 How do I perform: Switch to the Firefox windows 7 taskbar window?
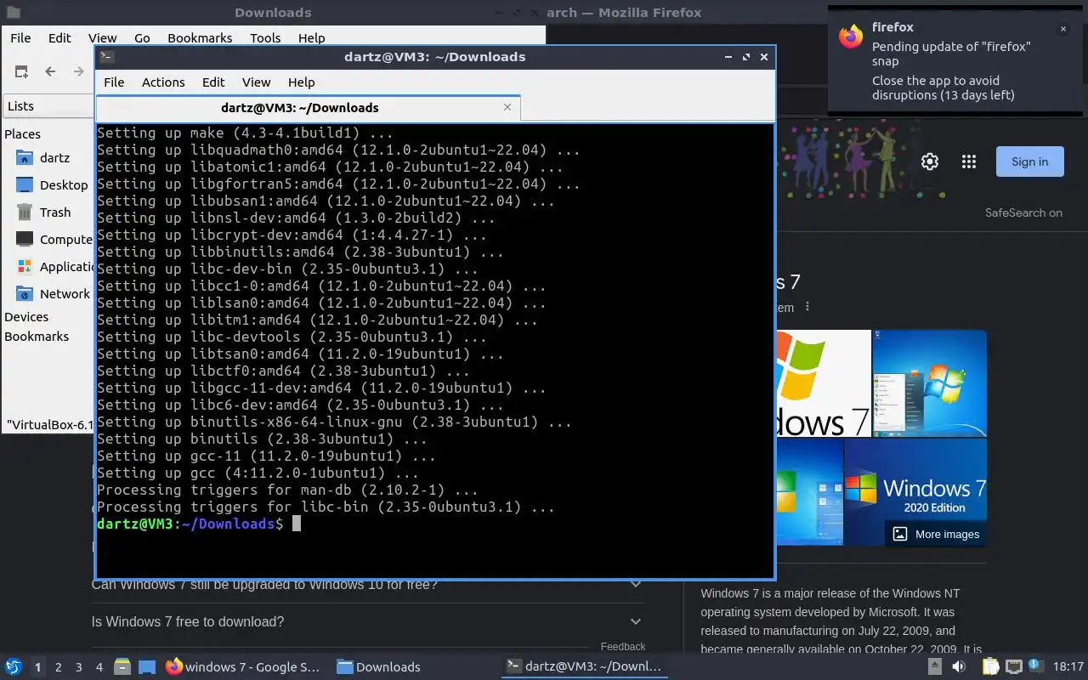click(x=243, y=666)
